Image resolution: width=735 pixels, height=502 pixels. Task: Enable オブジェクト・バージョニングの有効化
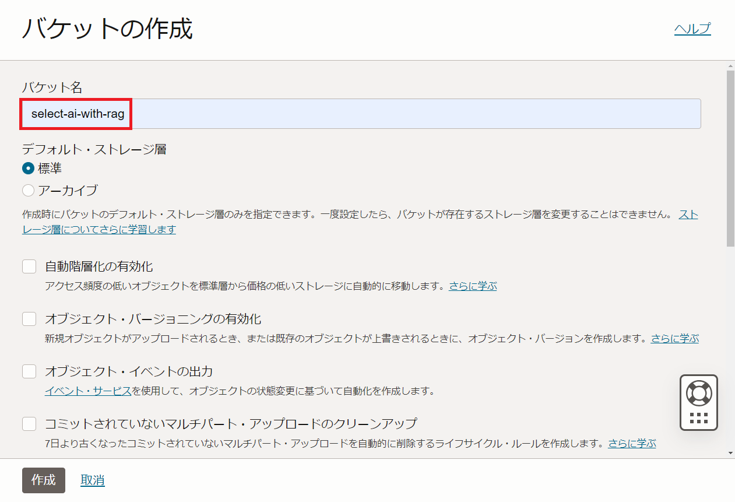29,318
